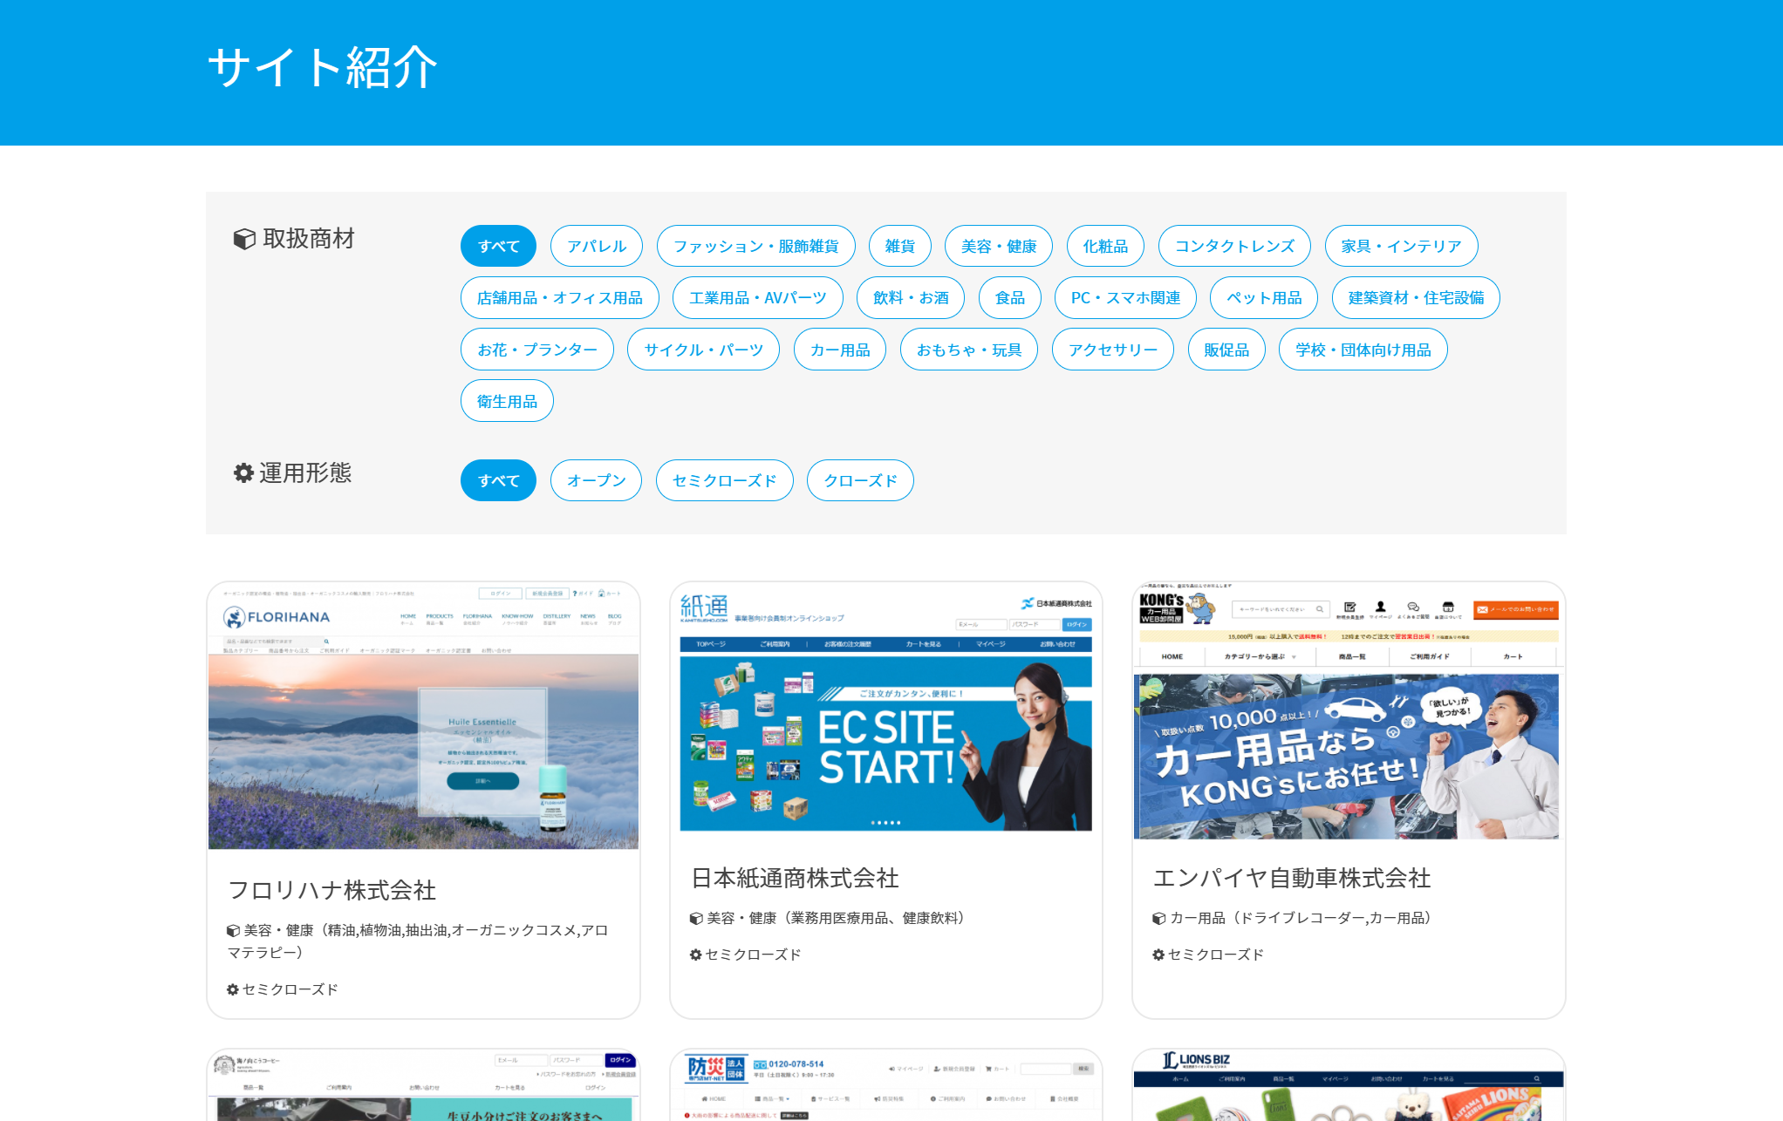Click the gear icon beside 運用形態

click(243, 472)
